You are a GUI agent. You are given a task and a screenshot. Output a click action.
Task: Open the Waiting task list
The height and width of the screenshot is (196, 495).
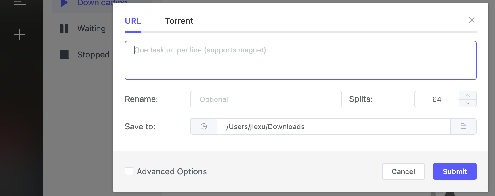(92, 28)
